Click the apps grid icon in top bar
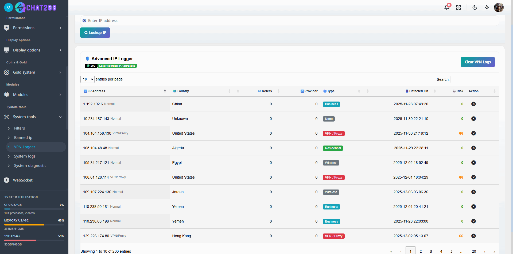This screenshot has width=513, height=254. click(458, 7)
